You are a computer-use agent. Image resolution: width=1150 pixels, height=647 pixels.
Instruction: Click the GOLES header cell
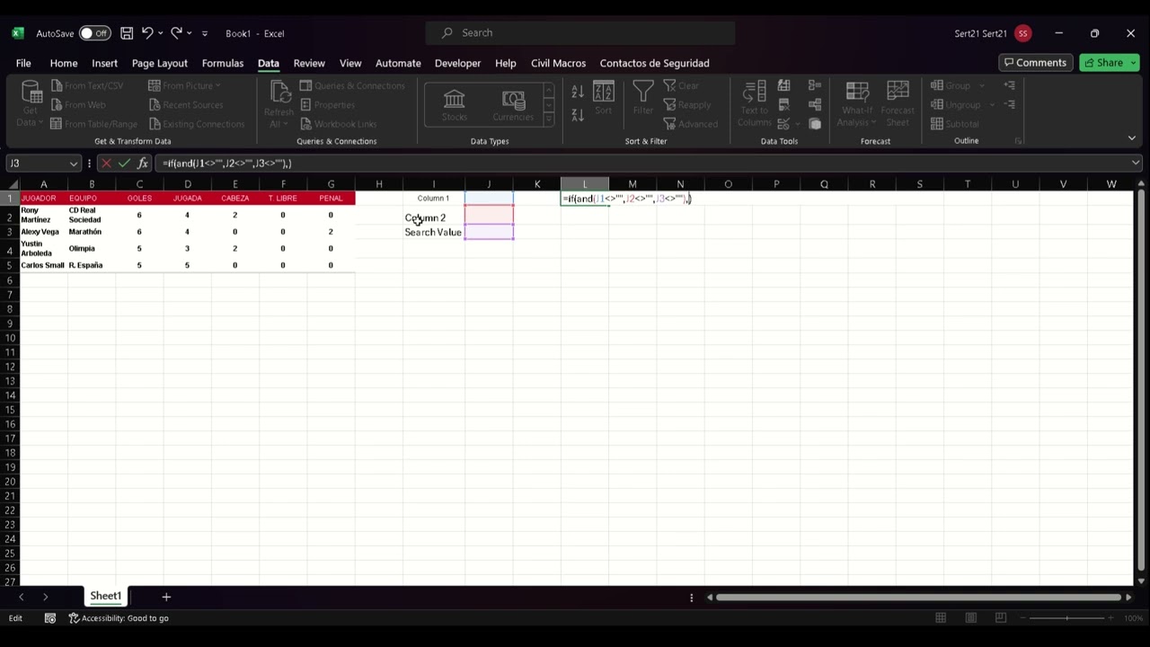(x=139, y=198)
